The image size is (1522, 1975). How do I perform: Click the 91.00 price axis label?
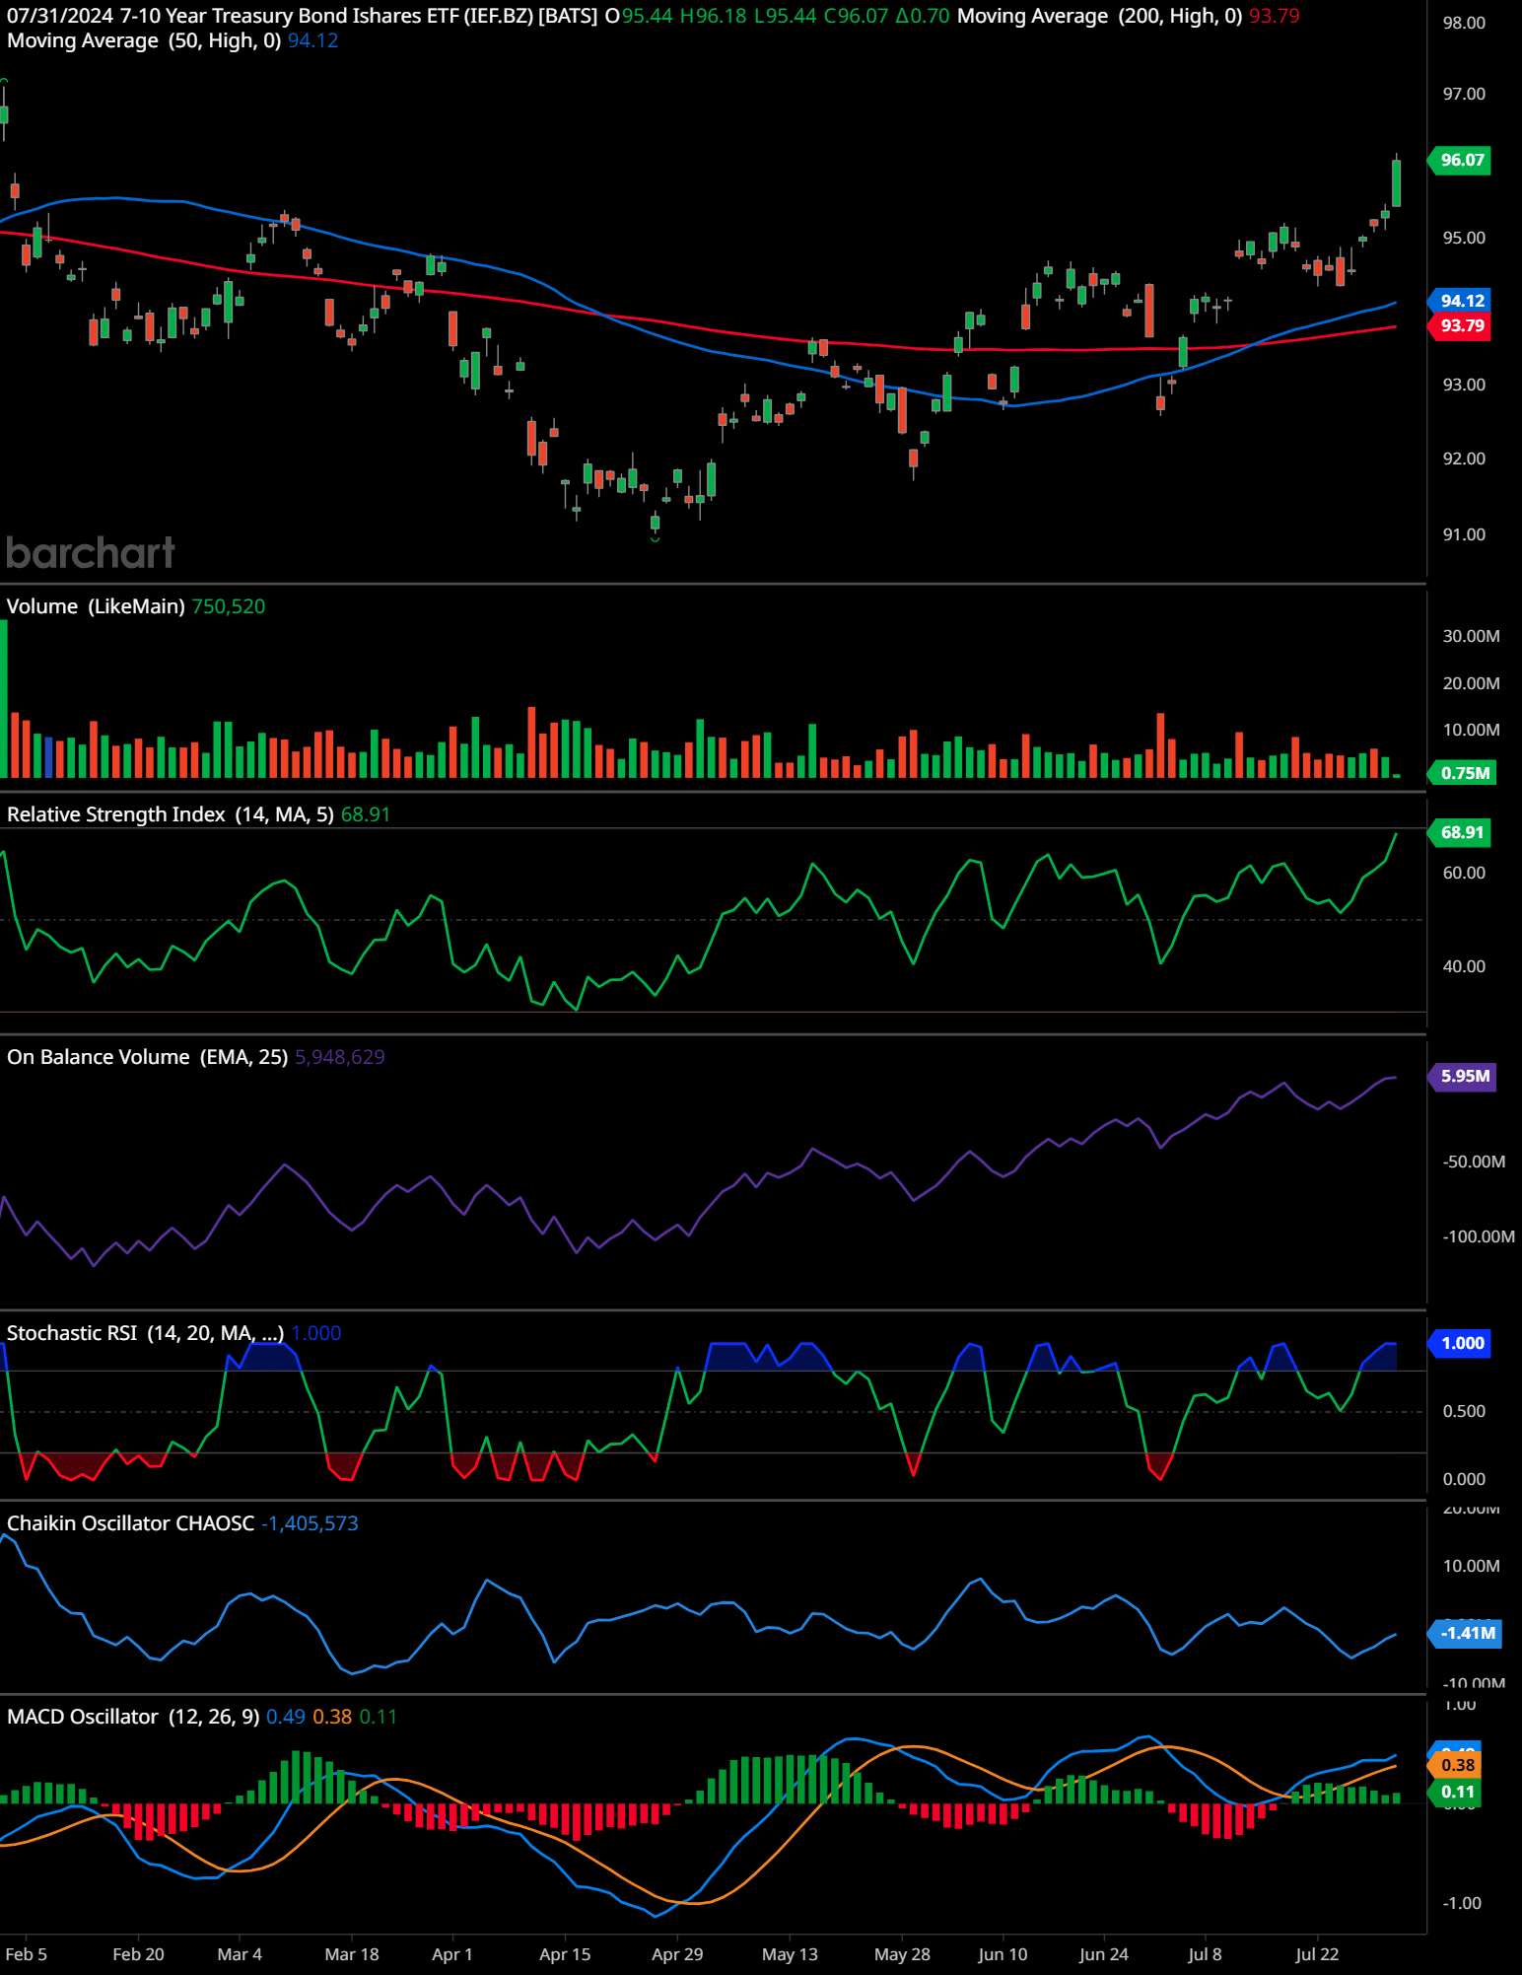[x=1464, y=534]
